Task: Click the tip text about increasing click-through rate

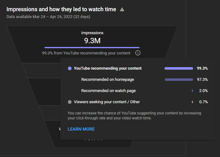Action: point(134,116)
